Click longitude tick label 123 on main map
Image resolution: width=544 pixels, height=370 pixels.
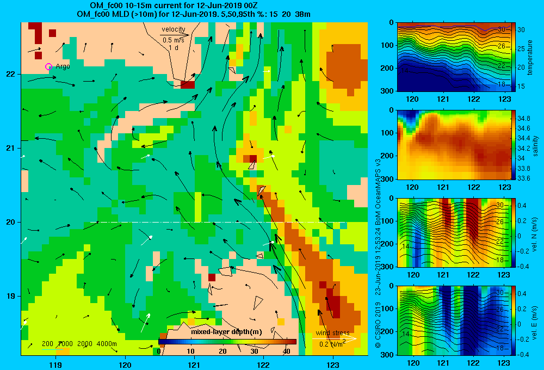click(333, 365)
